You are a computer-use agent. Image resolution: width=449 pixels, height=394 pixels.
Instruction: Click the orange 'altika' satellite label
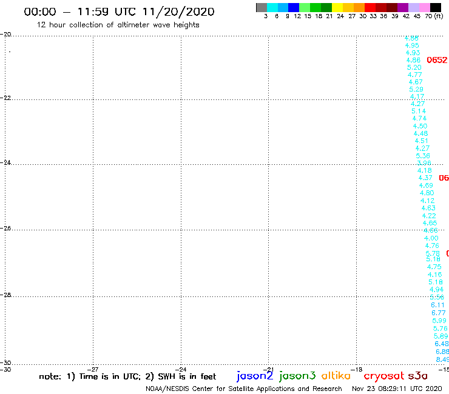[x=336, y=376]
